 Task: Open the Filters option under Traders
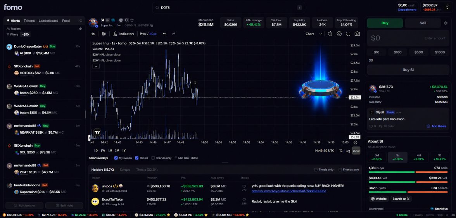coord(12,34)
